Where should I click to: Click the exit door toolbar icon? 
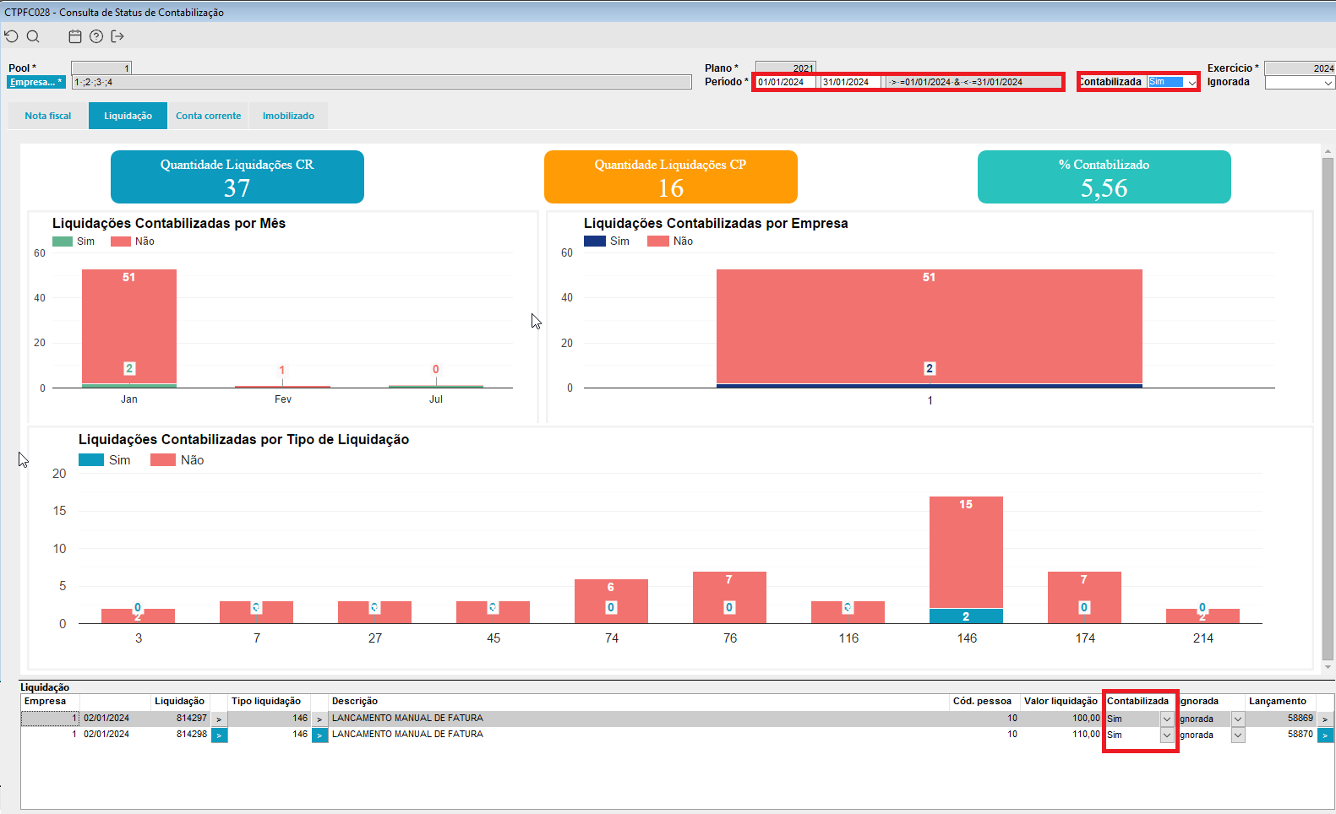point(117,36)
